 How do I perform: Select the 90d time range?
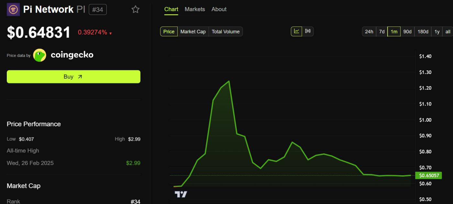(x=407, y=31)
